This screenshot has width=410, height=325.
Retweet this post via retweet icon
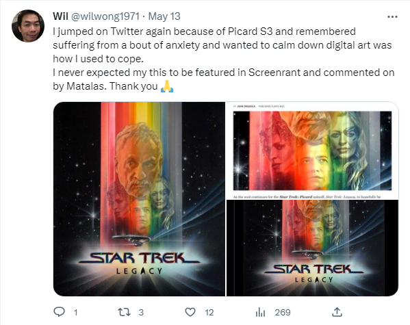click(124, 312)
